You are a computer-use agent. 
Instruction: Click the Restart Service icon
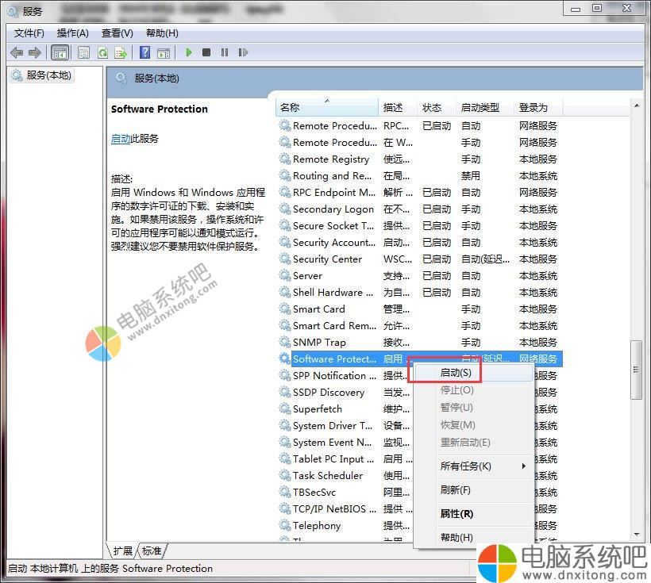coord(243,52)
